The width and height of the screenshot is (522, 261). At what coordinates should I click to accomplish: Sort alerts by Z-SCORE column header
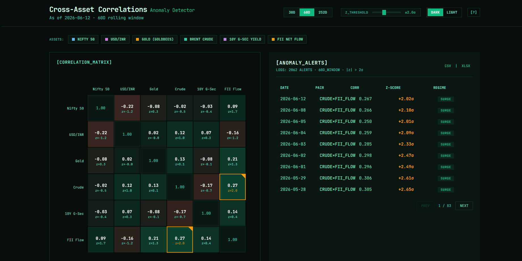pos(393,88)
